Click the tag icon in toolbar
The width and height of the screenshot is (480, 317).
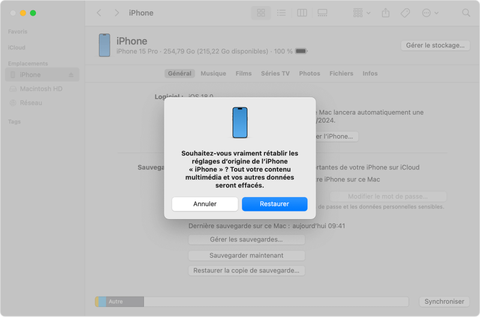406,13
